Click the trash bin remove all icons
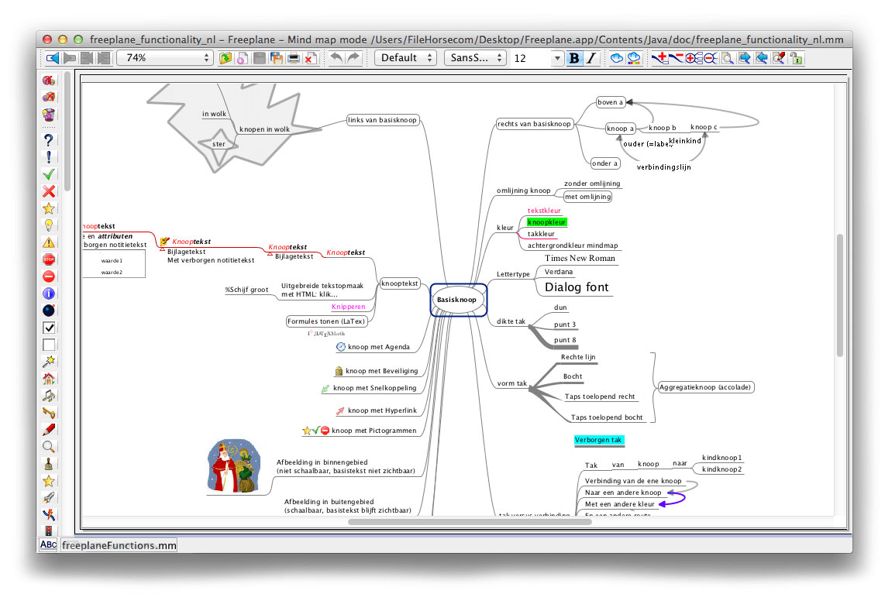 pyautogui.click(x=49, y=115)
